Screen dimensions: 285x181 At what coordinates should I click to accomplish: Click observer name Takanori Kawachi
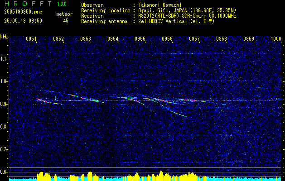159,5
